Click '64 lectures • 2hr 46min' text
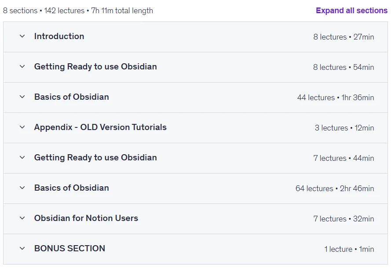Screen dimensions: 391x268 pyautogui.click(x=335, y=188)
